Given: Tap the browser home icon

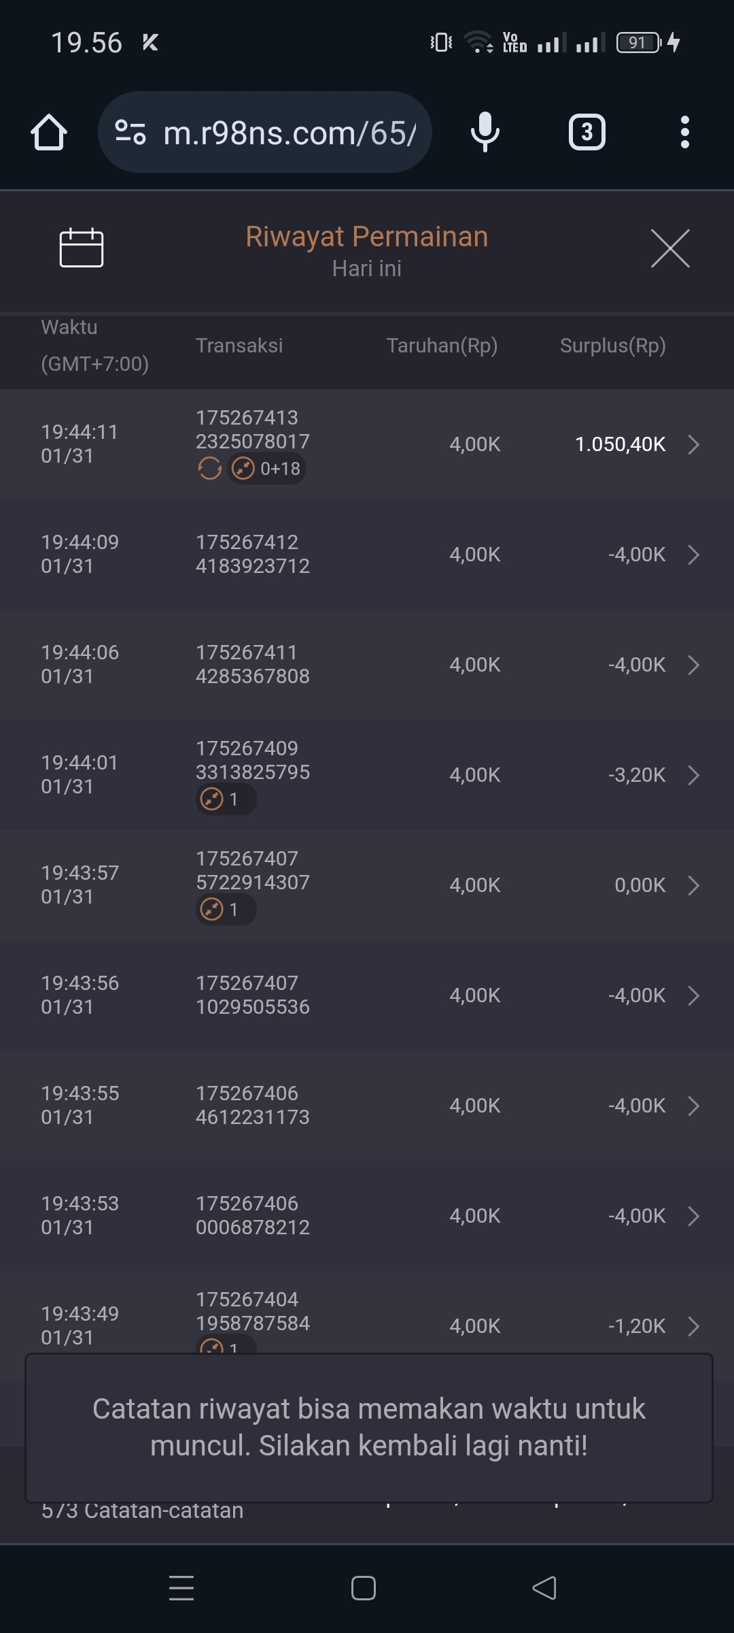Looking at the screenshot, I should 49,132.
